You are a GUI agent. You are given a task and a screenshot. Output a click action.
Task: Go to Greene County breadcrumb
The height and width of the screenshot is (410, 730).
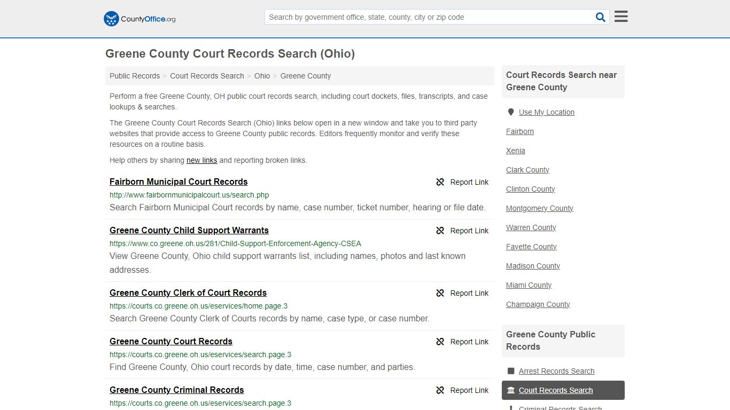[306, 76]
